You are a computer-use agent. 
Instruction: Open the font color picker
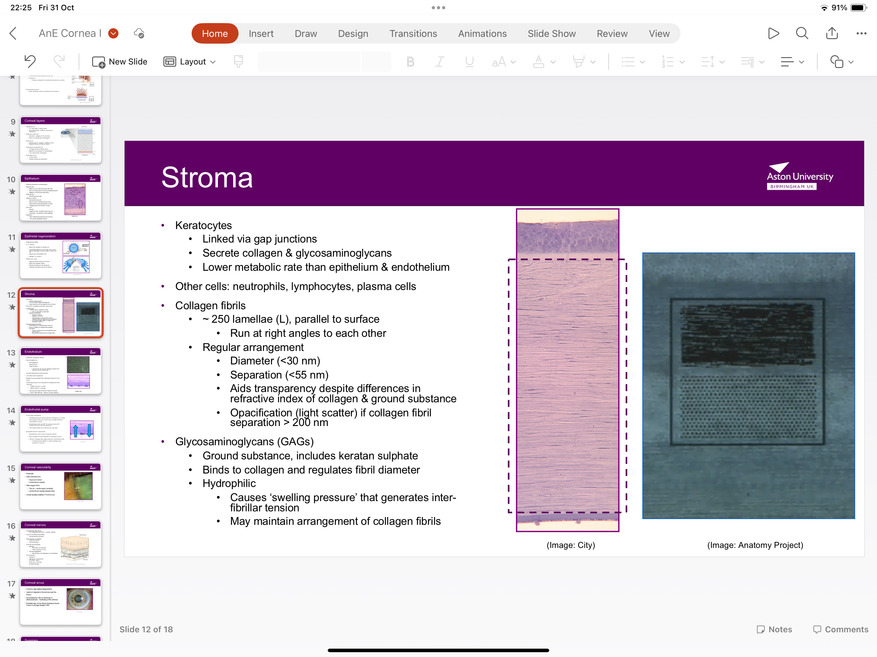(x=543, y=61)
